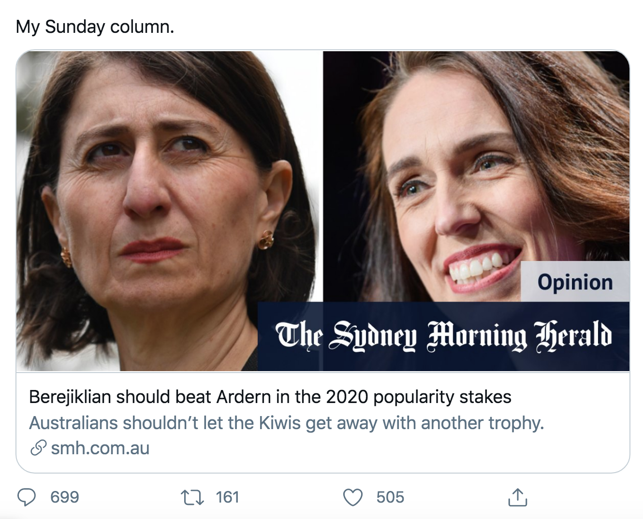
Task: Click the gold earring in the left photo
Action: (266, 240)
